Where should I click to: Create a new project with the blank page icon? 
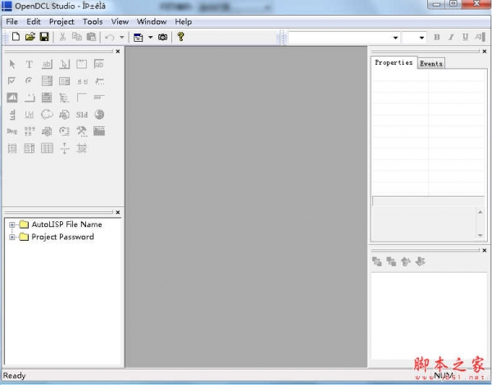[x=16, y=37]
